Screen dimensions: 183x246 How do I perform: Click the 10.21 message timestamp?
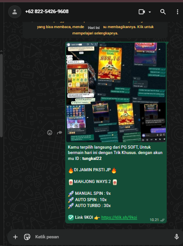point(154,220)
